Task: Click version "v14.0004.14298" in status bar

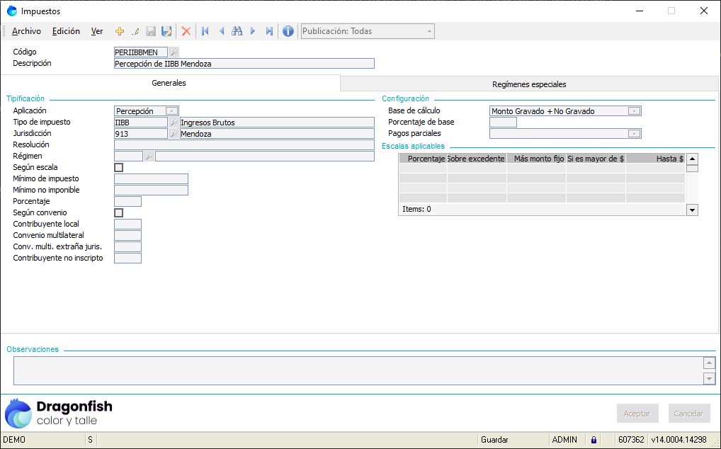Action: [679, 440]
